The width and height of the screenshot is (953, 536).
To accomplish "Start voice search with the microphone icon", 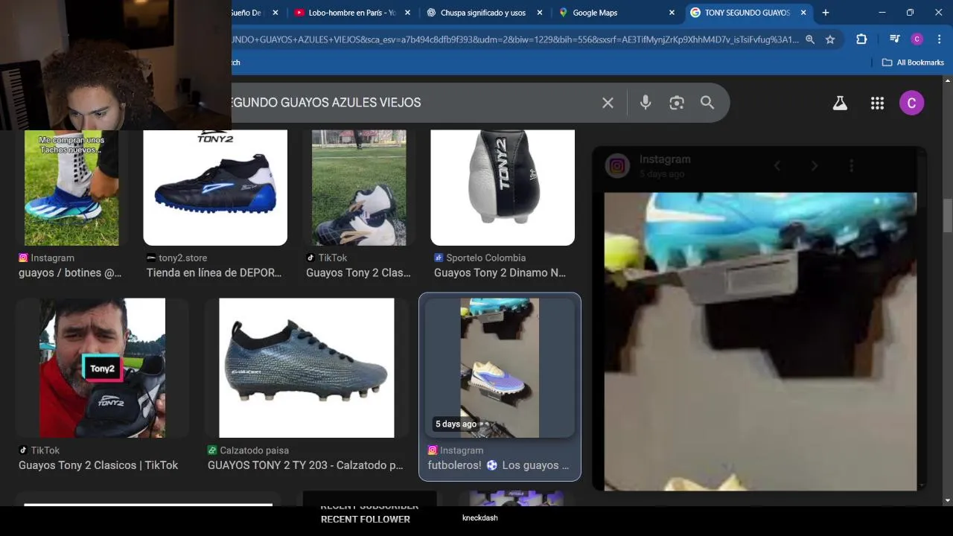I will (646, 103).
